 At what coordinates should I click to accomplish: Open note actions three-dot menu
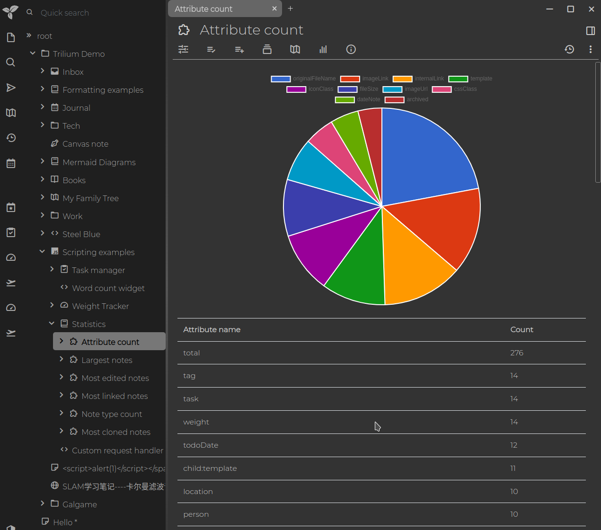click(x=590, y=49)
